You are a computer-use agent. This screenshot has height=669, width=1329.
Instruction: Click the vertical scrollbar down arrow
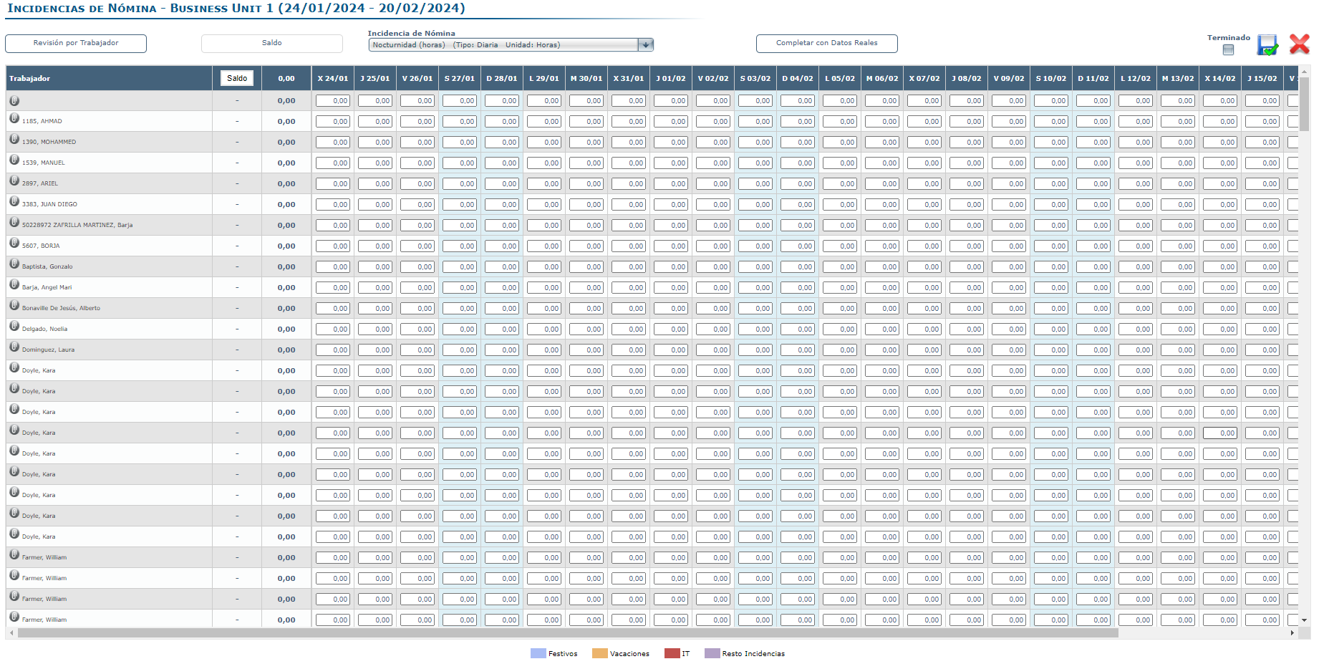coord(1304,620)
